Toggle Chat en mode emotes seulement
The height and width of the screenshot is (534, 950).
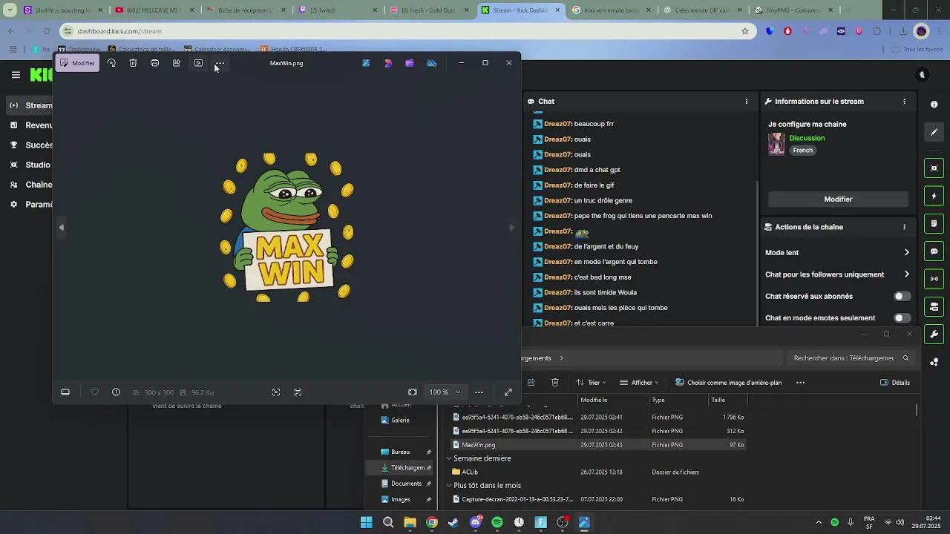coord(902,318)
